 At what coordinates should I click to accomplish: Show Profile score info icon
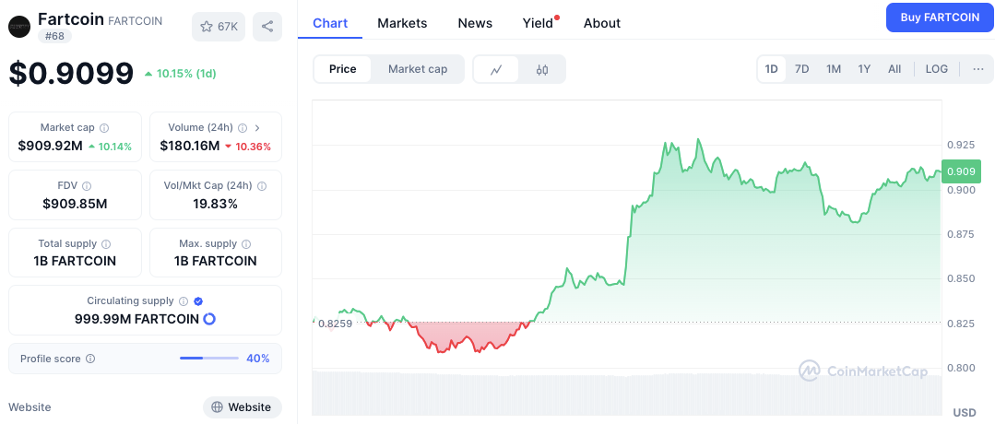click(x=90, y=359)
